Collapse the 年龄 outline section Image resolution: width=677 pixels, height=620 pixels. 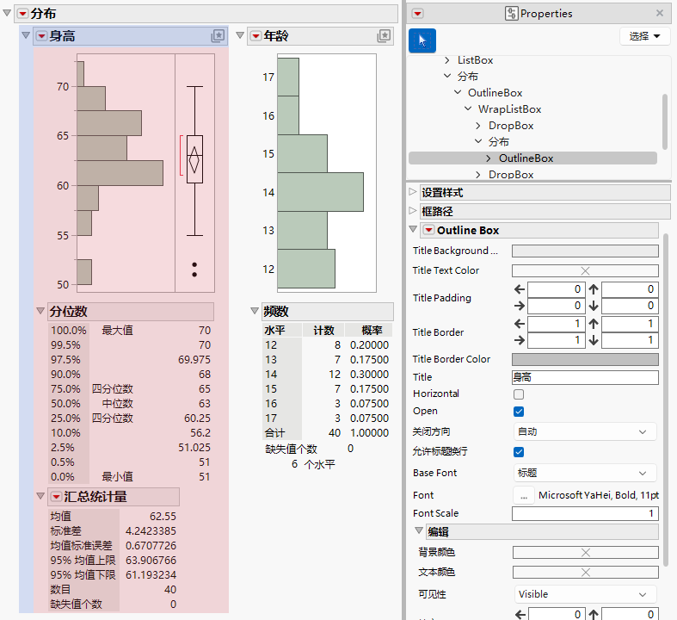click(x=241, y=35)
